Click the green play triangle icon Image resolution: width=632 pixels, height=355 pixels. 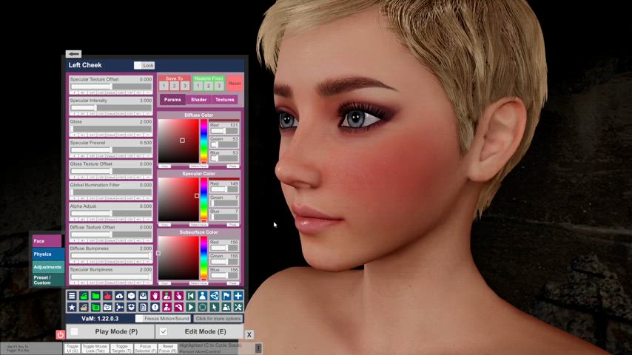(x=190, y=307)
